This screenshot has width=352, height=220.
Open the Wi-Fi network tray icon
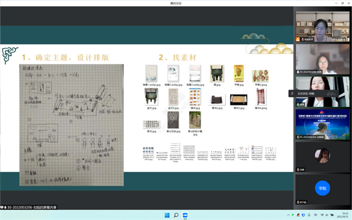(322, 215)
